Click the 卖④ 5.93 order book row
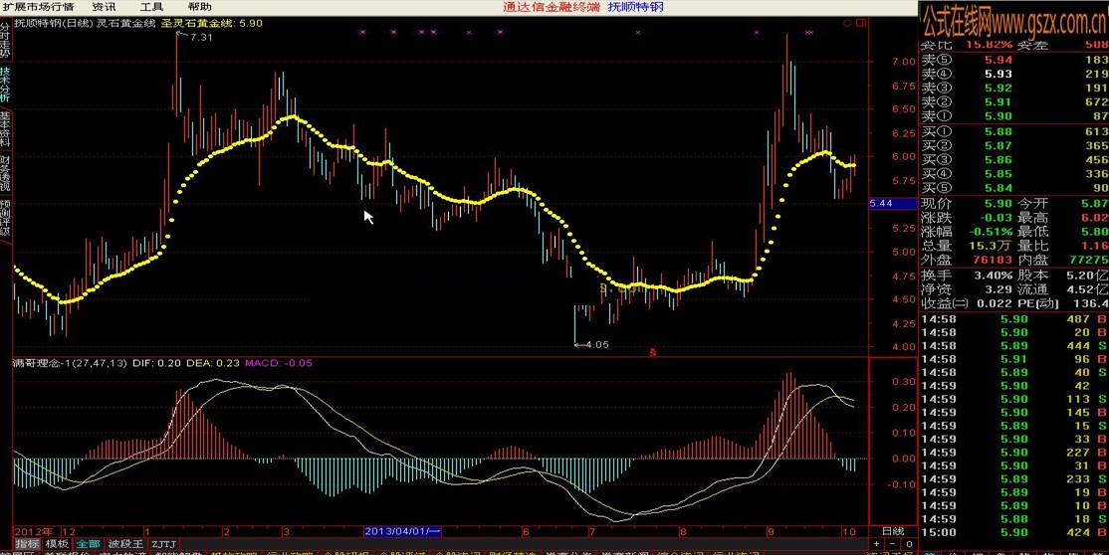1109x555 pixels. [x=1014, y=74]
